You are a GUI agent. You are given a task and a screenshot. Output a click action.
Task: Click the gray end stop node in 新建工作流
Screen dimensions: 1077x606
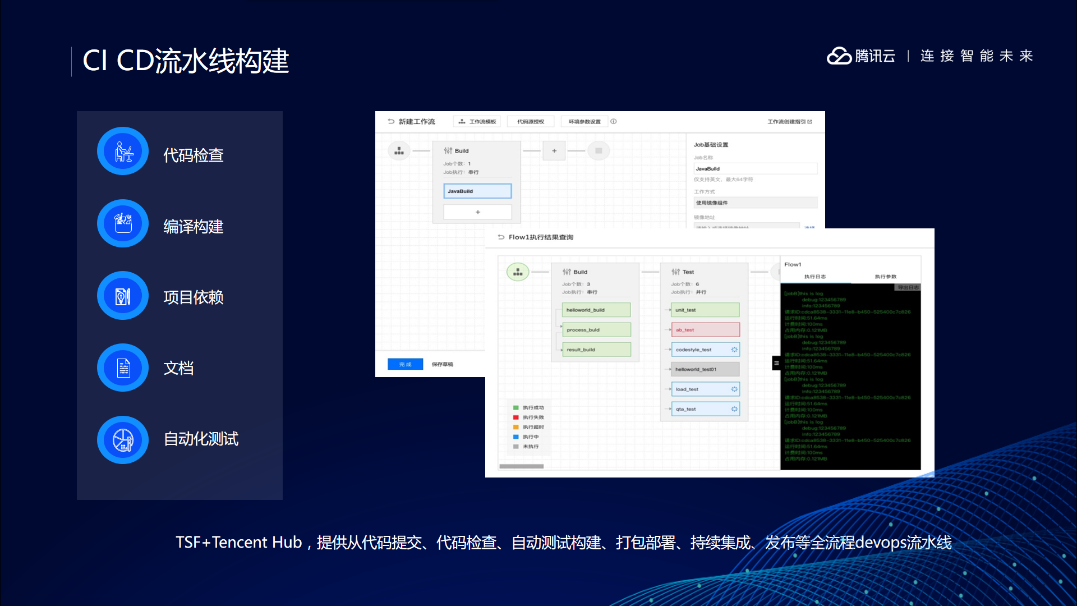pyautogui.click(x=599, y=150)
